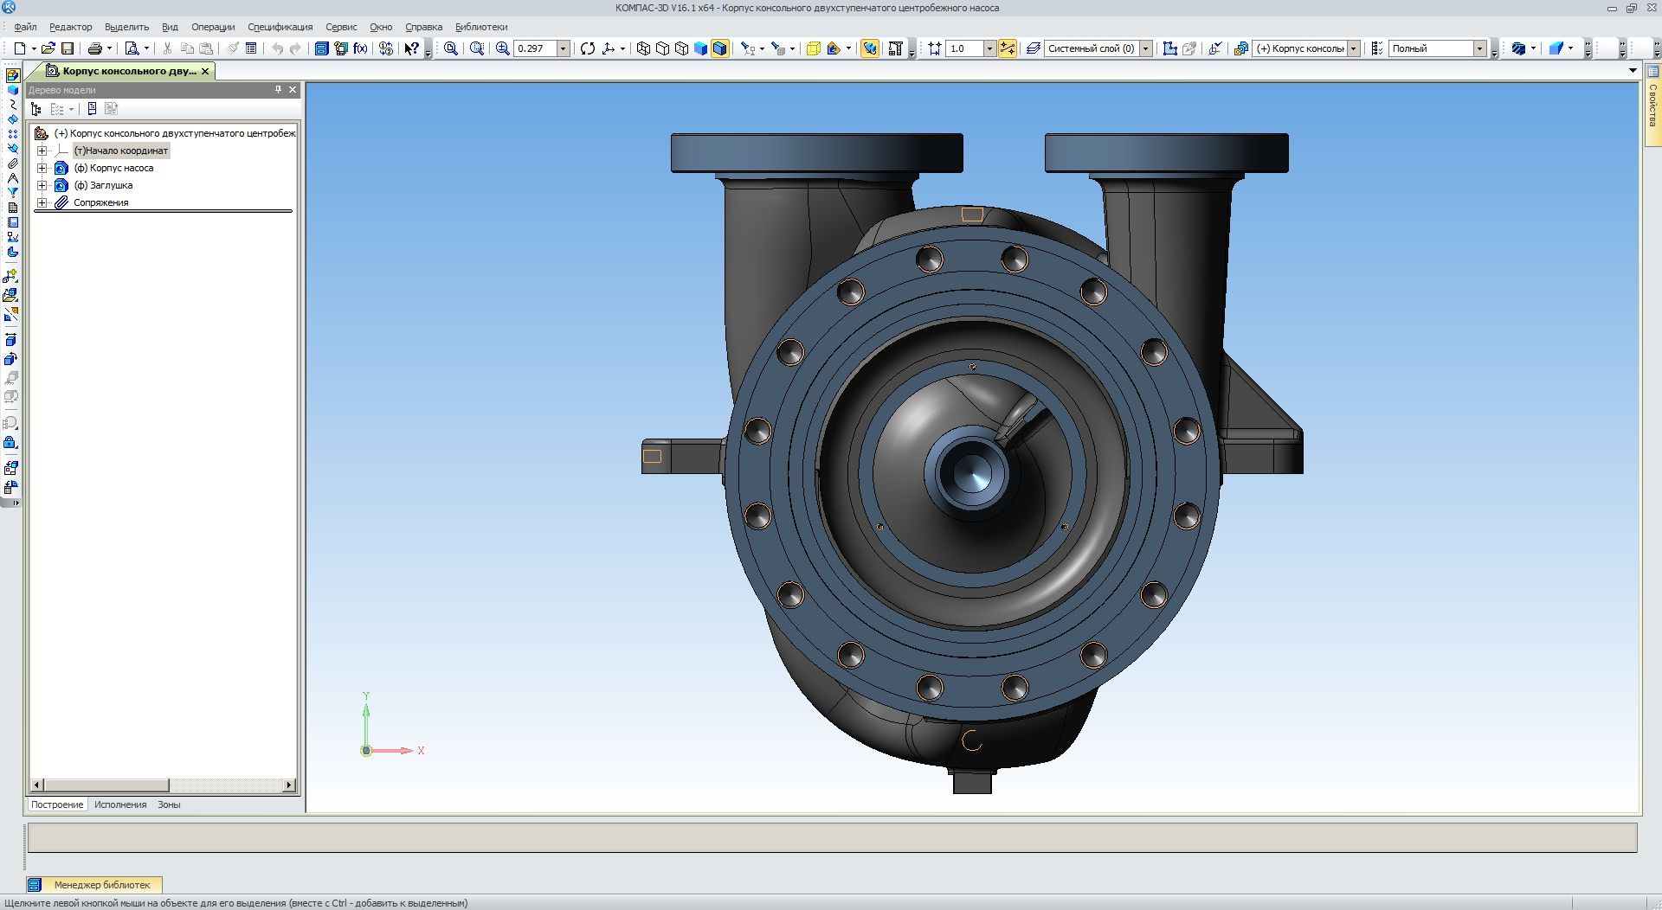Open the Системный слой layer dropdown
Viewport: 1662px width, 910px height.
(x=1145, y=48)
